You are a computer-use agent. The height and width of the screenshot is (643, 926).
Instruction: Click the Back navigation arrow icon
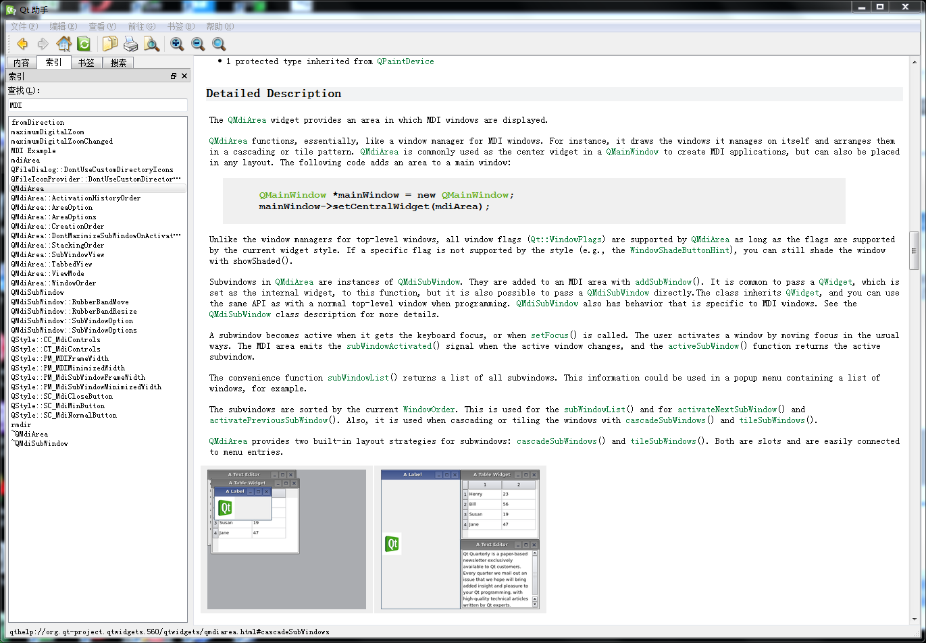(22, 44)
